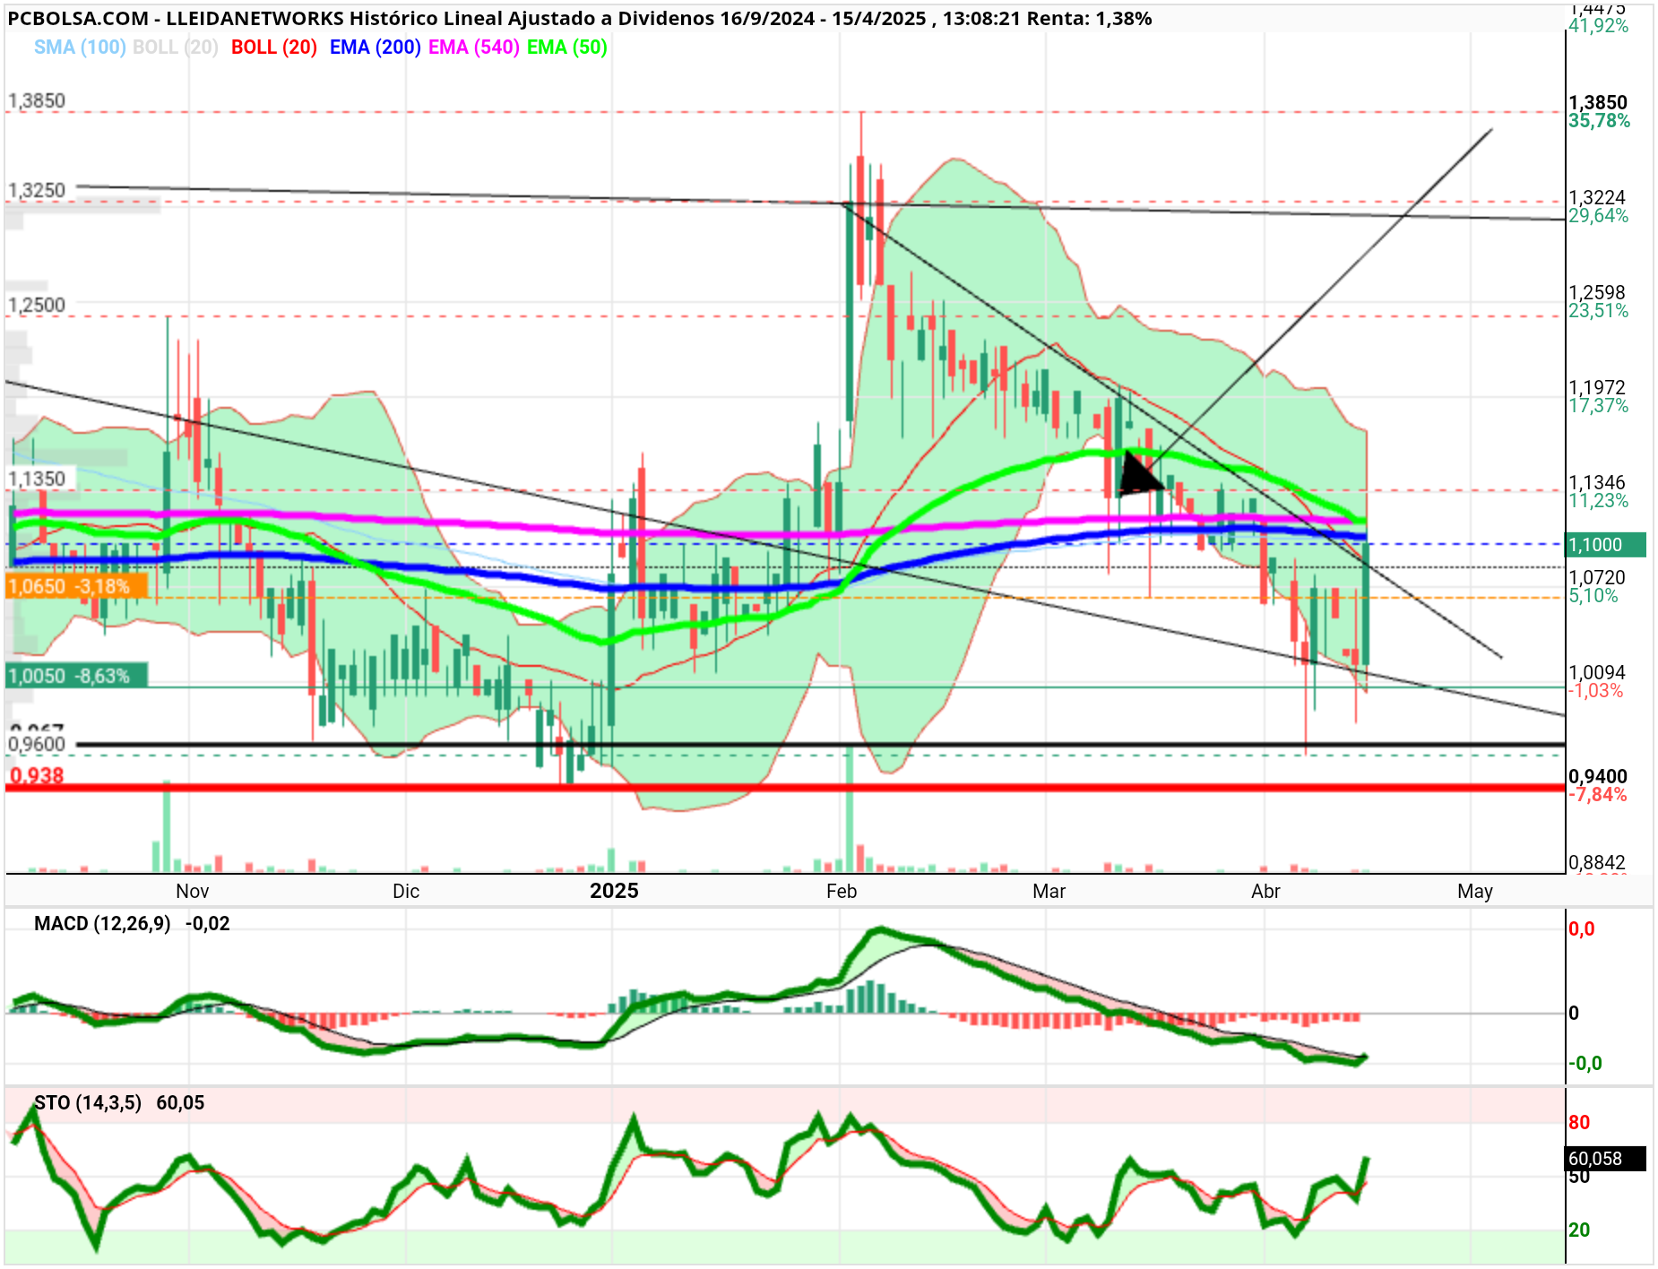The width and height of the screenshot is (1658, 1269).
Task: Click the 17,37% right axis percentage
Action: 1598,406
